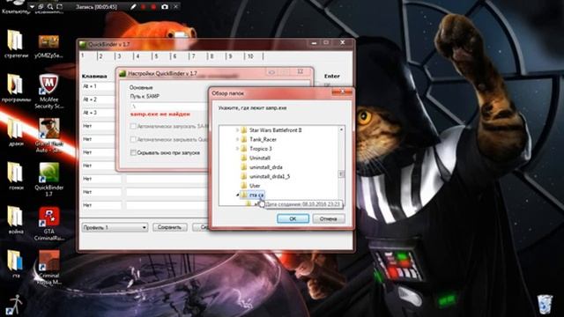This screenshot has height=317, width=564.
Task: Expand the Star Wars Battlefront II folder
Action: click(237, 130)
